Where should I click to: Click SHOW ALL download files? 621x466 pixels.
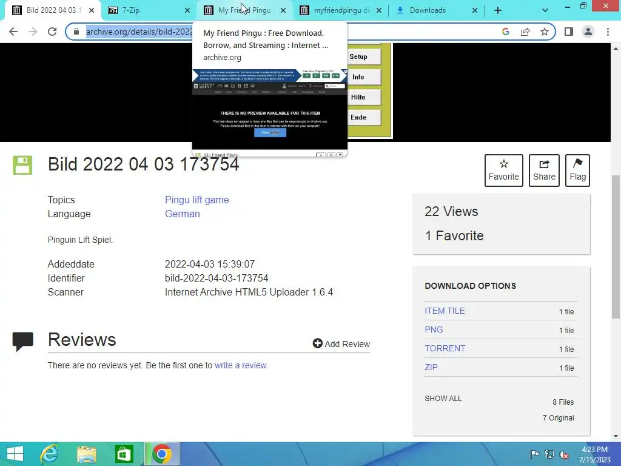[443, 398]
